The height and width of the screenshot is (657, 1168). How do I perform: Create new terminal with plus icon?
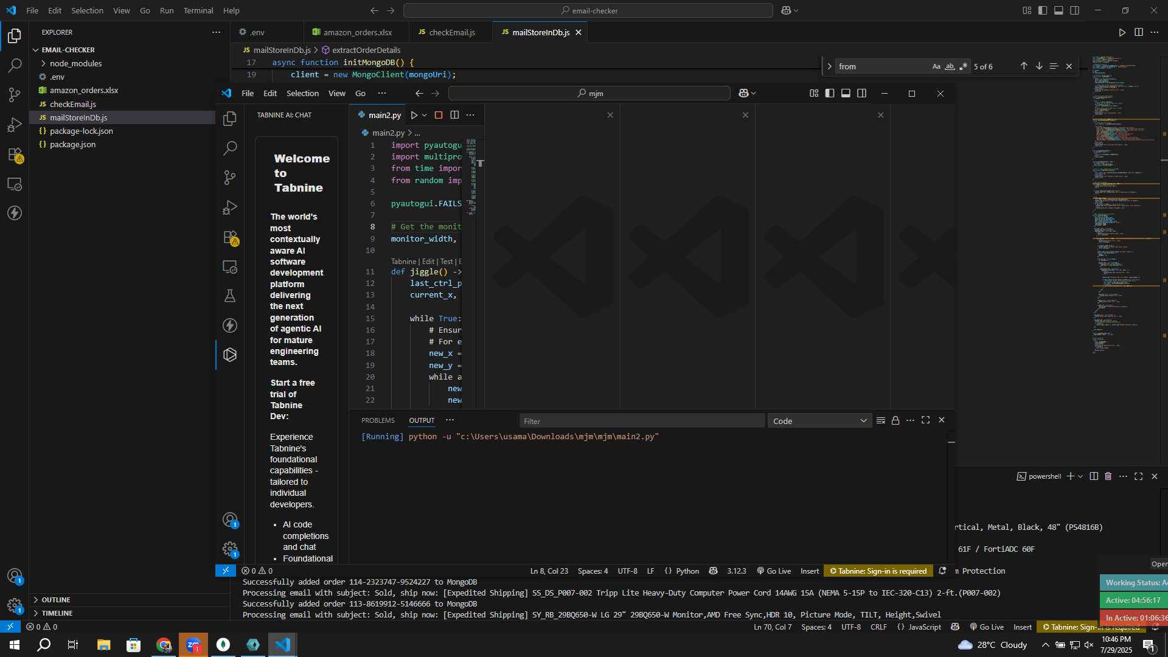[x=1070, y=476]
